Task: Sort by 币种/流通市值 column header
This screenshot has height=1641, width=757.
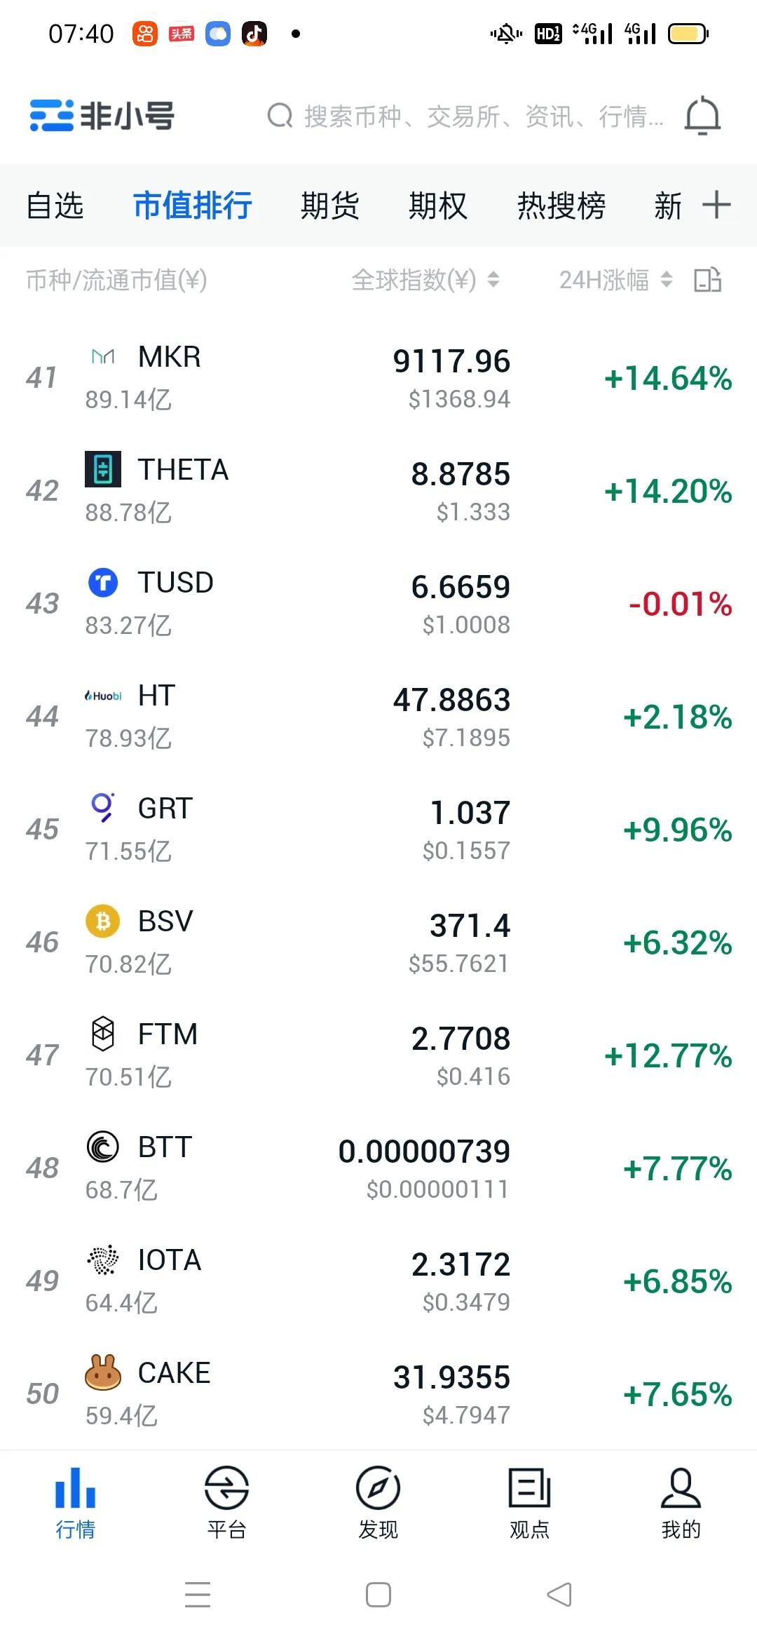Action: pyautogui.click(x=116, y=280)
